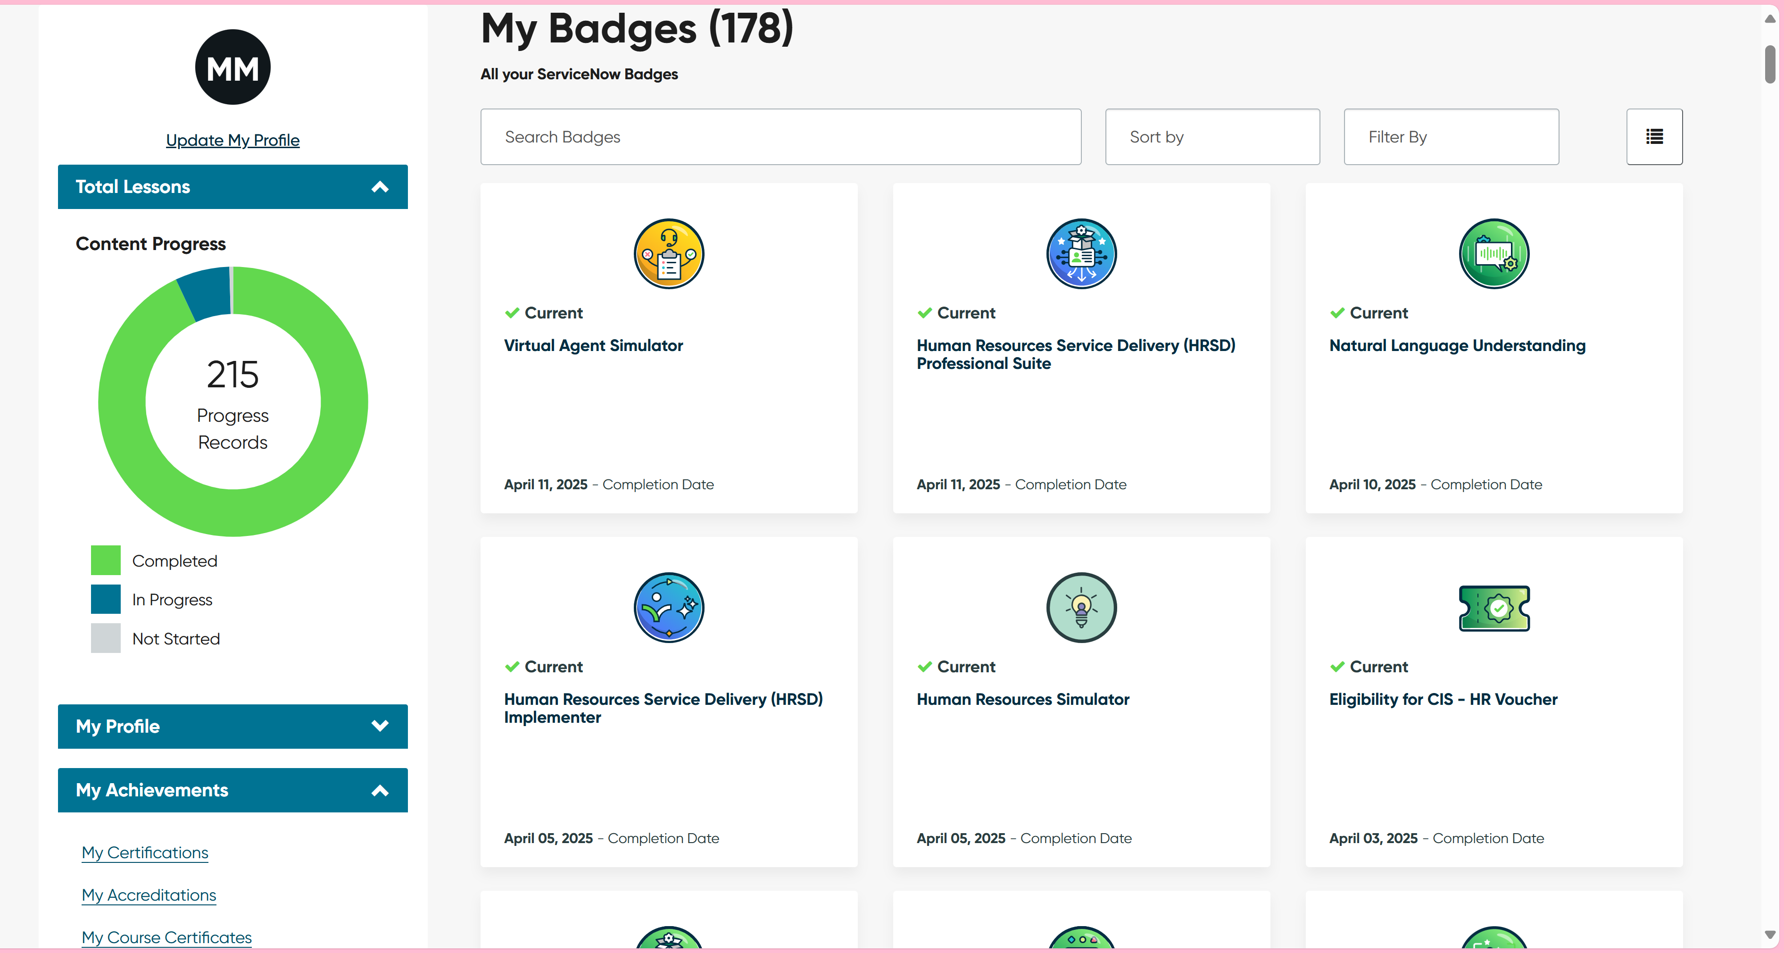The height and width of the screenshot is (953, 1784).
Task: Open My Certifications link
Action: click(145, 852)
